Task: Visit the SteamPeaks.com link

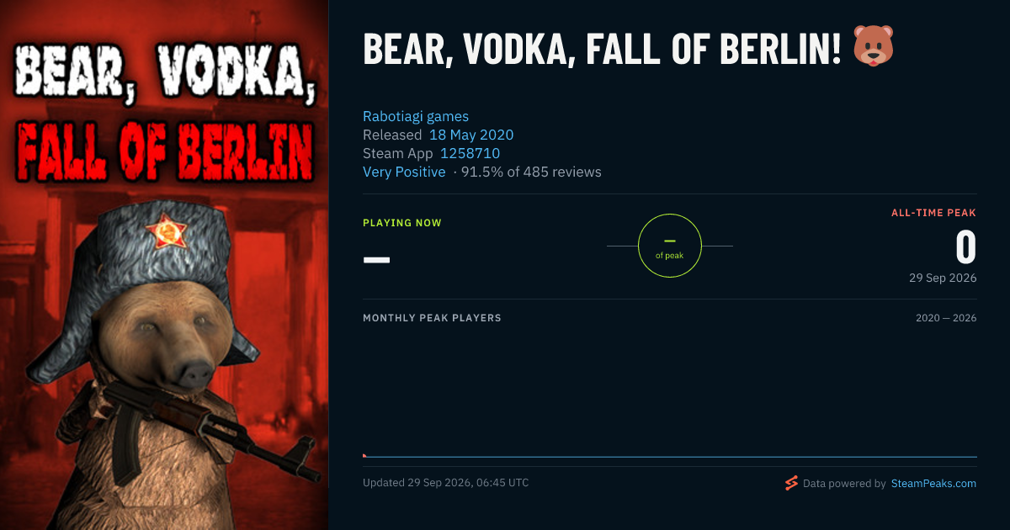Action: pos(933,484)
